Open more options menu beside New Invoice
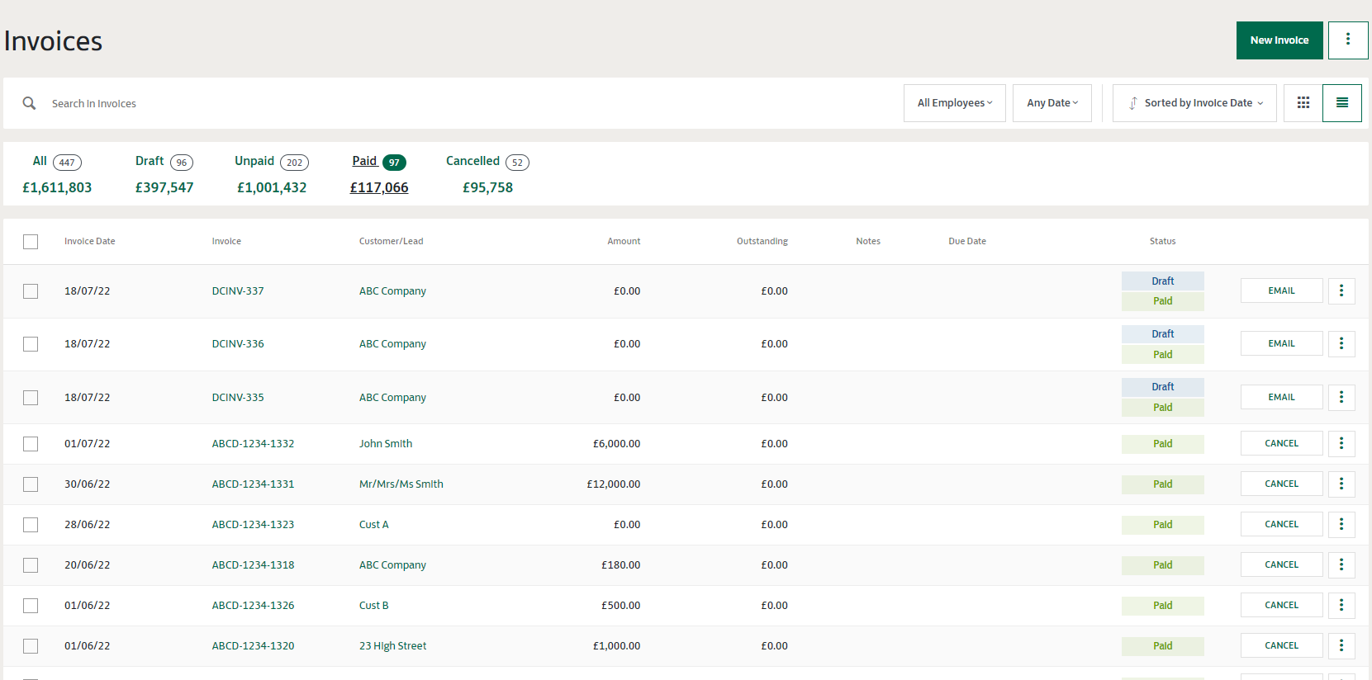This screenshot has height=680, width=1372. coord(1347,40)
